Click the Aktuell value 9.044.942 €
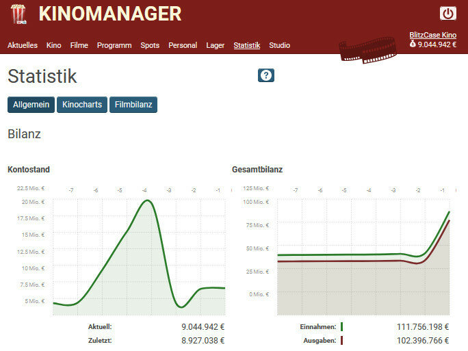 tap(203, 327)
